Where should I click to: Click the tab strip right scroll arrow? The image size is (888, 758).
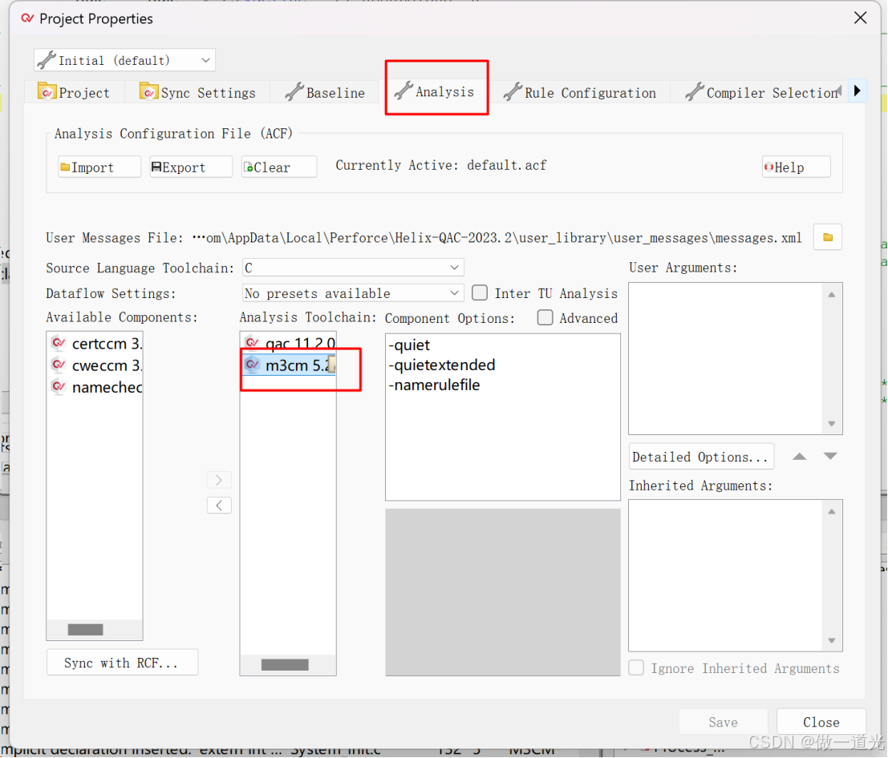pos(857,91)
